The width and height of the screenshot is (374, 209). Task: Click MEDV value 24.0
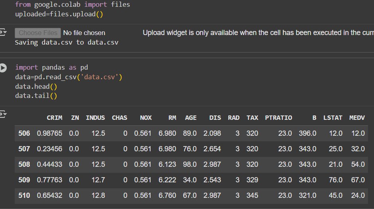point(358,195)
